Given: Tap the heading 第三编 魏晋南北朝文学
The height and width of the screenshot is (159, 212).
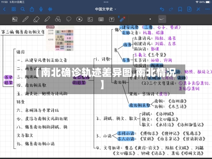Looking at the screenshot, I should (x=23, y=32).
